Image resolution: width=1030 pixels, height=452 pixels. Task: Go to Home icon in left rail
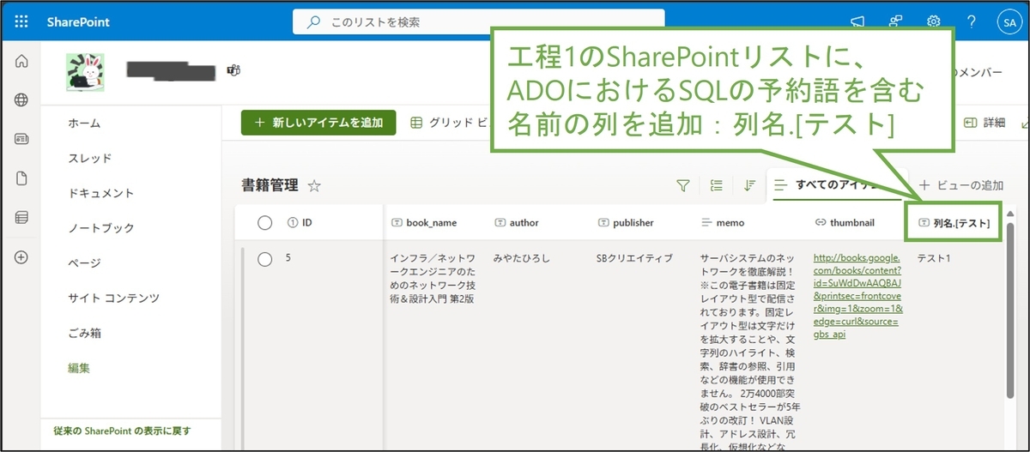(21, 62)
